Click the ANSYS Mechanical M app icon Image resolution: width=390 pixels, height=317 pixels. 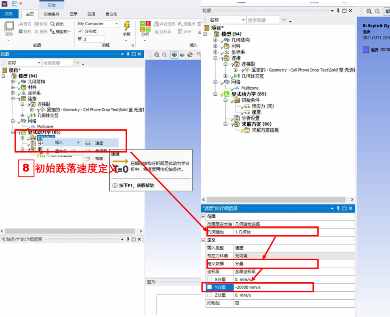[x=4, y=4]
